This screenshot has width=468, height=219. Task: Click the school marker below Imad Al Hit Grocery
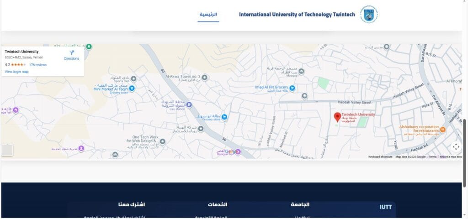click(x=304, y=96)
